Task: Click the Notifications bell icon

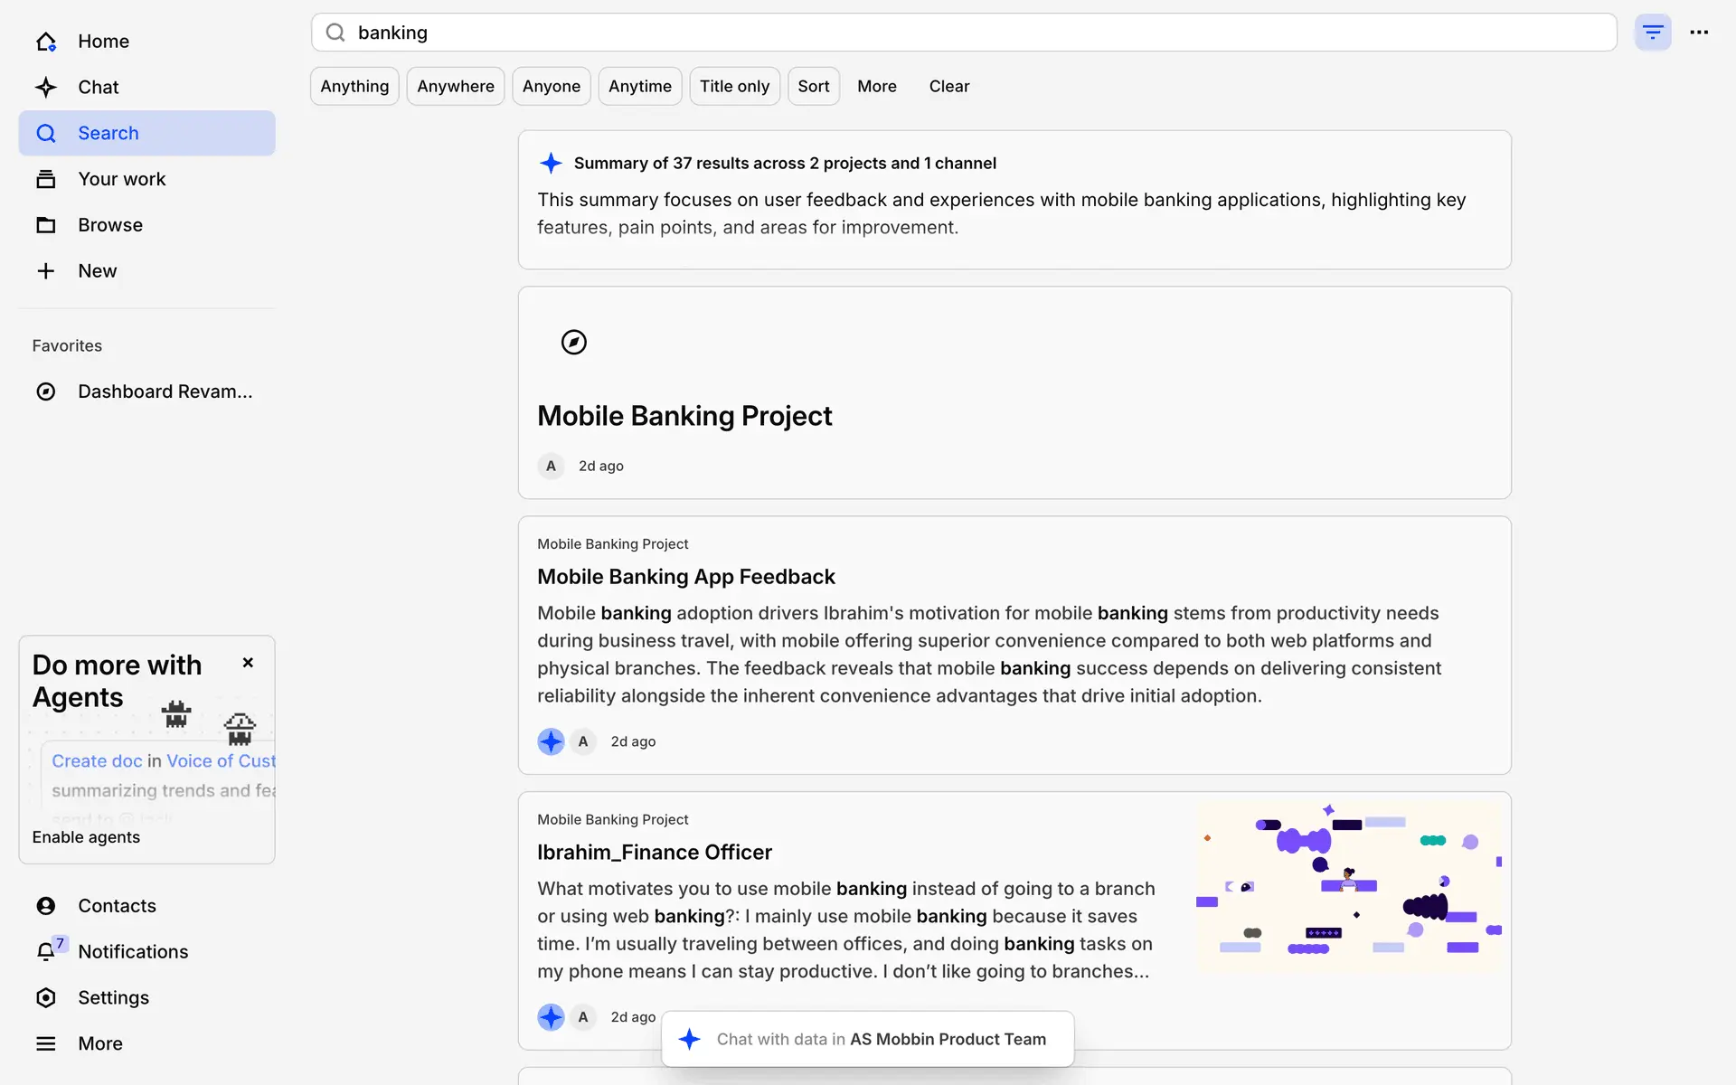Action: coord(46,951)
